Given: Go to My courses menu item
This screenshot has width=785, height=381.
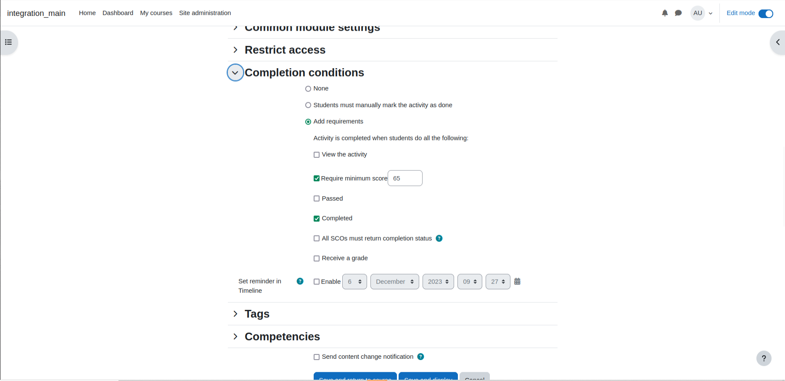Looking at the screenshot, I should point(156,13).
